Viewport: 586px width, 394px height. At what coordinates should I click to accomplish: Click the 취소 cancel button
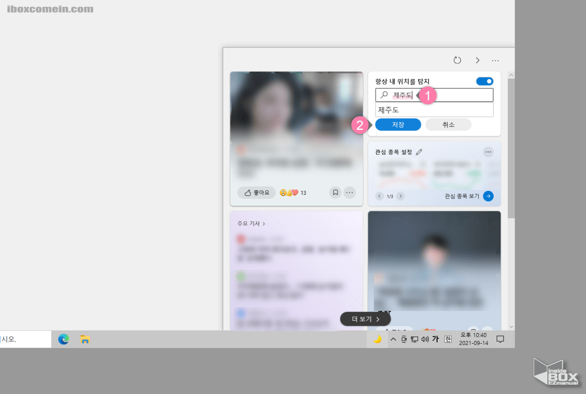(x=448, y=124)
